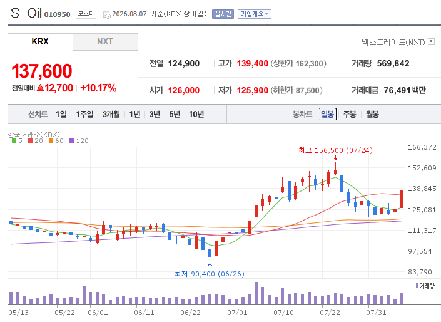Click the red up-triangle price change icon

coord(40,88)
